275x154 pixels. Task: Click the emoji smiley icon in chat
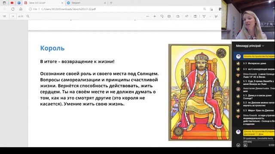pyautogui.click(x=238, y=145)
